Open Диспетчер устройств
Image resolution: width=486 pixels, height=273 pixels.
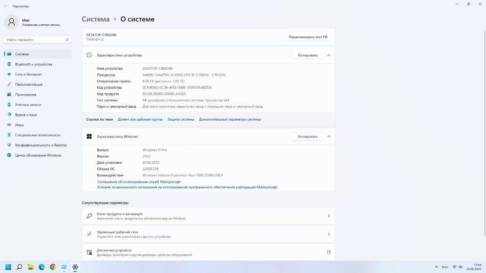tap(208, 252)
